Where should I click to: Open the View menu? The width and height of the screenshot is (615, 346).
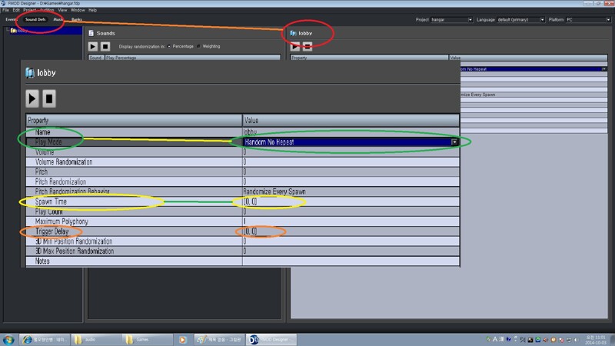tap(62, 10)
